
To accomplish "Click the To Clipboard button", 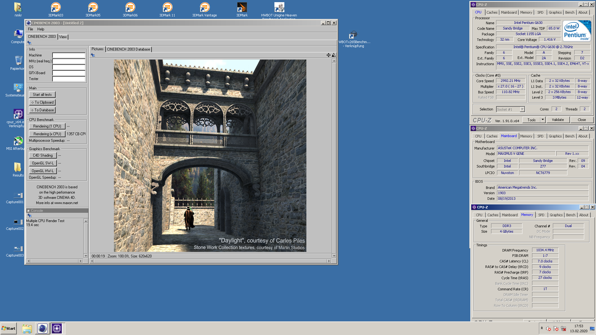I will pyautogui.click(x=42, y=102).
